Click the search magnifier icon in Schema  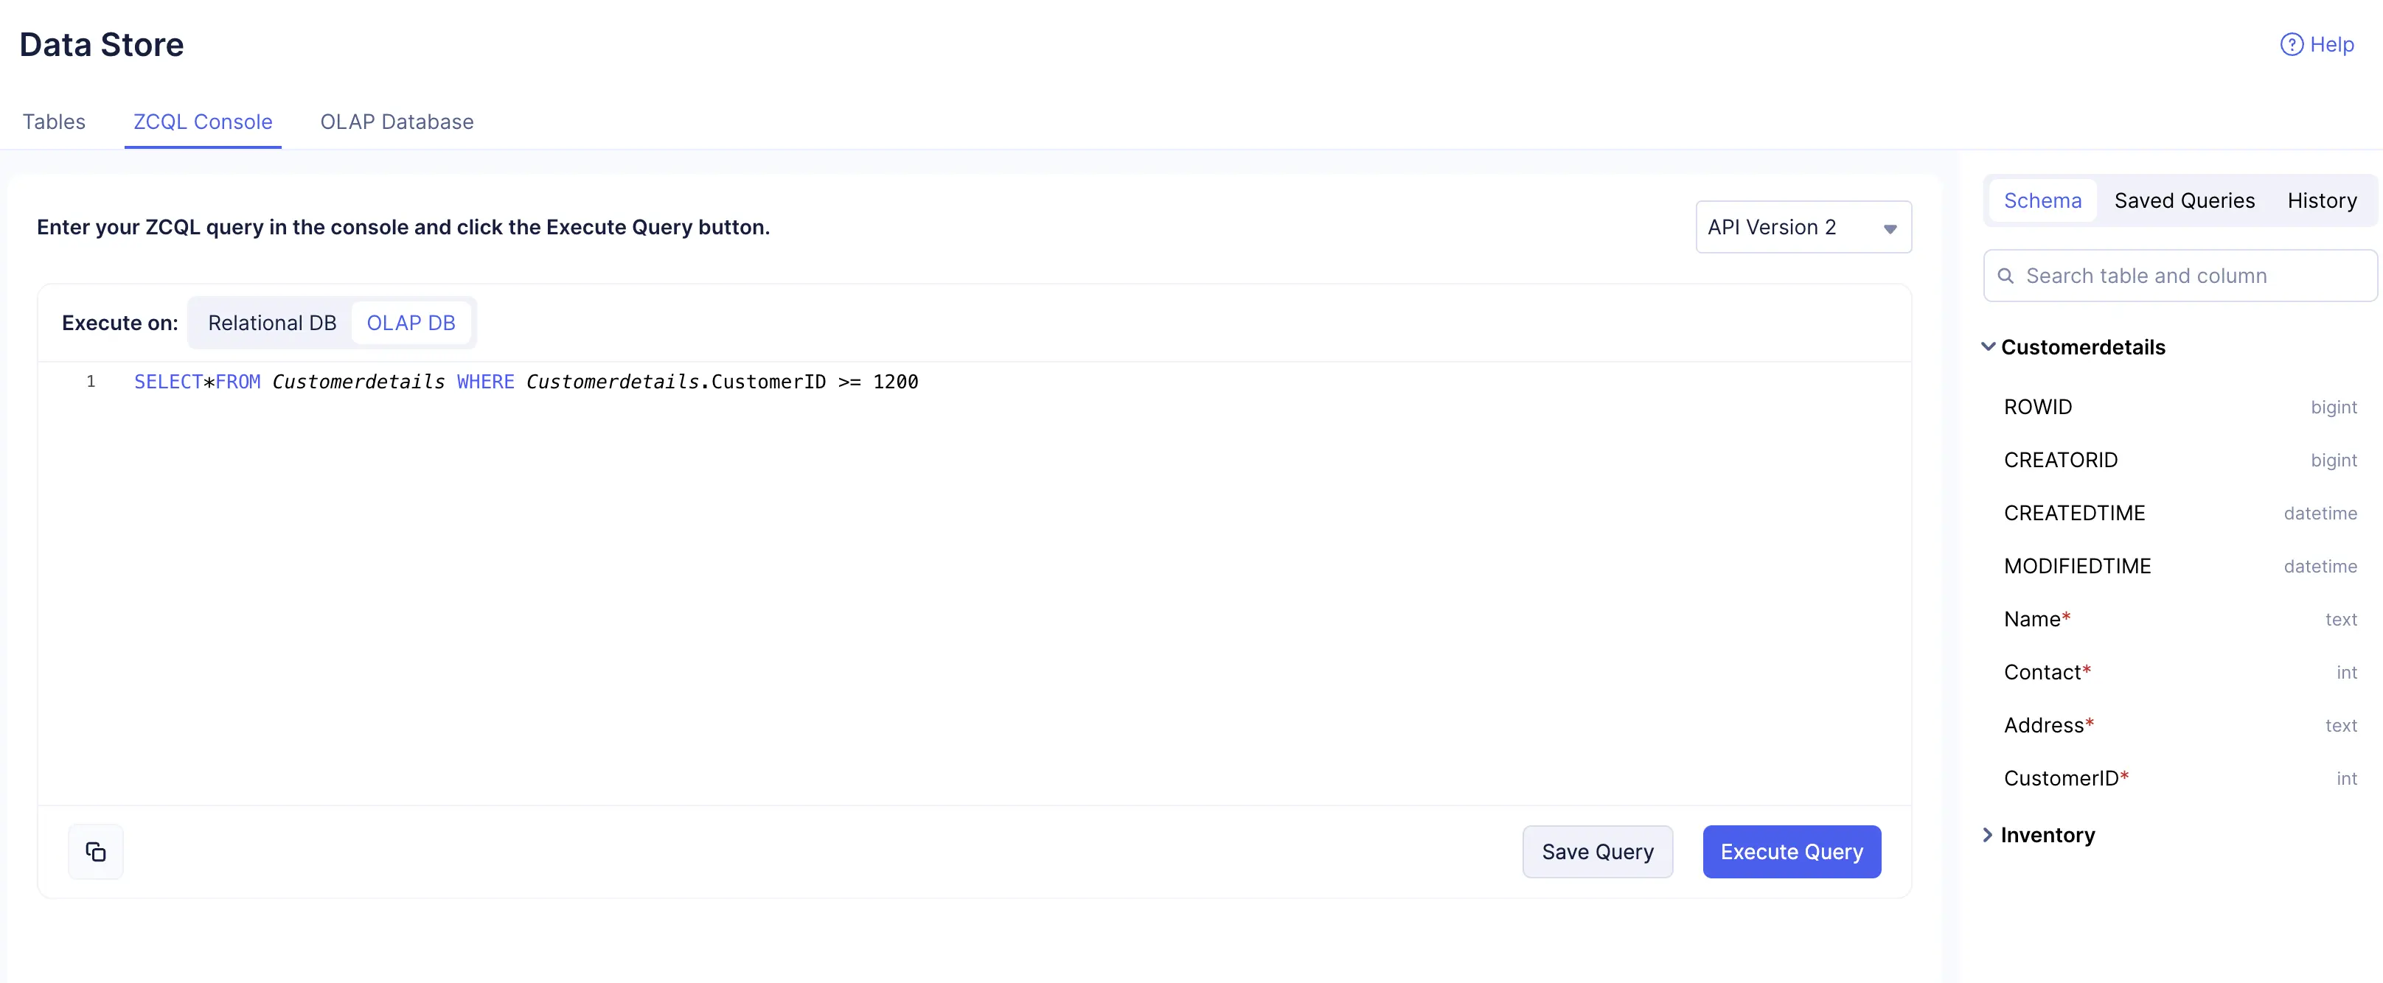pyautogui.click(x=2005, y=276)
